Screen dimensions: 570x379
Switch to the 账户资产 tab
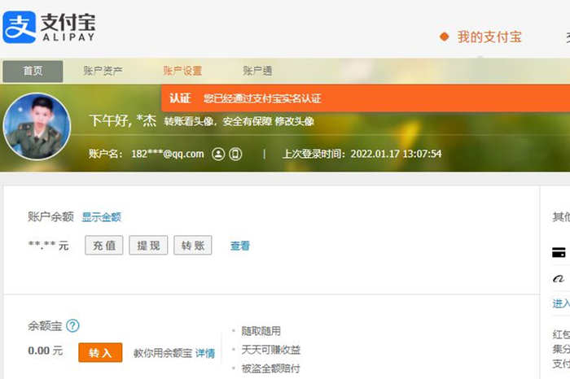[x=103, y=71]
